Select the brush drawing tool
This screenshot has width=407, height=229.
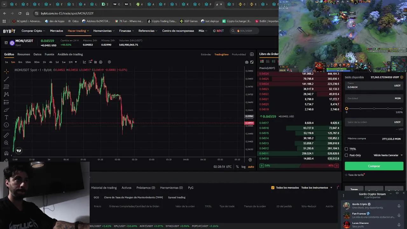coord(6,110)
